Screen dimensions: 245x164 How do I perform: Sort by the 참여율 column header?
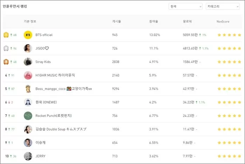(x=154, y=22)
